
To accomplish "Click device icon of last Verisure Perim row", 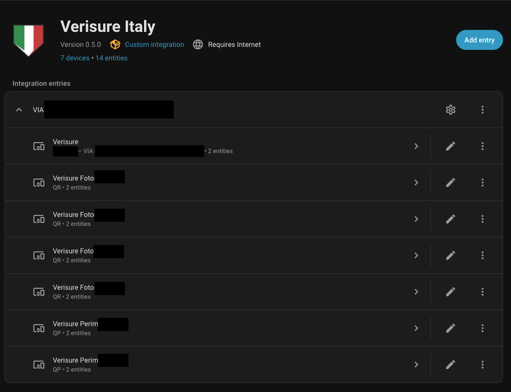I will coord(39,365).
